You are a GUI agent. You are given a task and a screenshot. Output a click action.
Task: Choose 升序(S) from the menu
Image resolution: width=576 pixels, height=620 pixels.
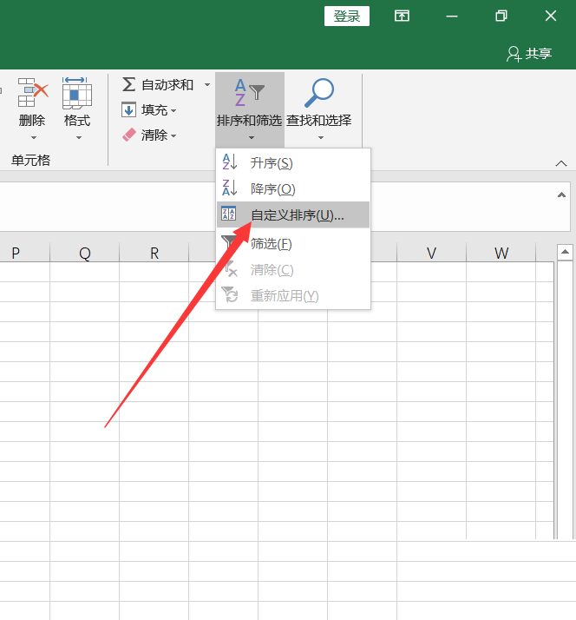tap(293, 162)
